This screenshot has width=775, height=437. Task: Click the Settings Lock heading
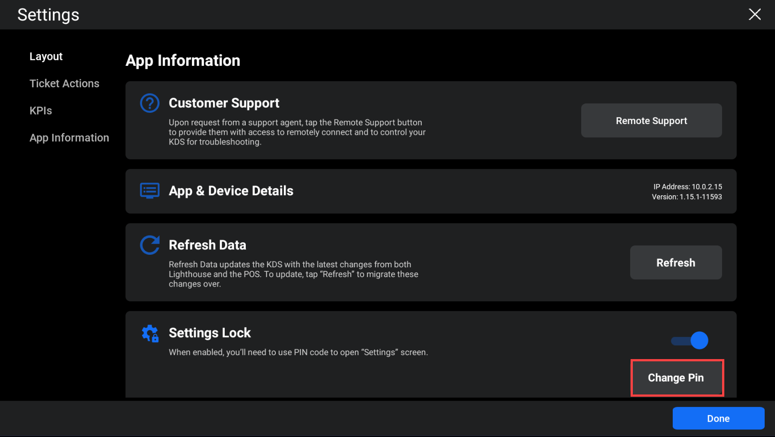click(x=209, y=333)
